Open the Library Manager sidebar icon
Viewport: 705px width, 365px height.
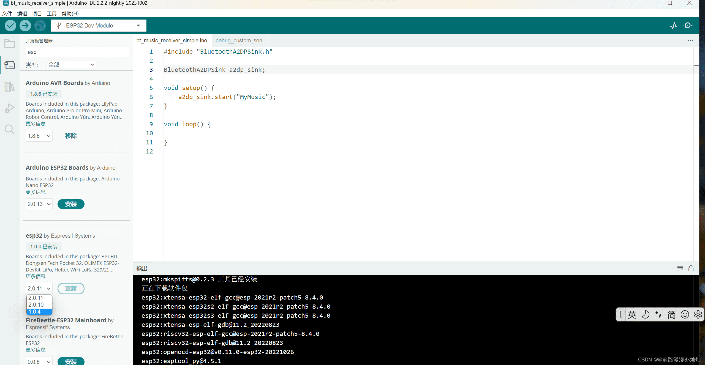tap(10, 86)
